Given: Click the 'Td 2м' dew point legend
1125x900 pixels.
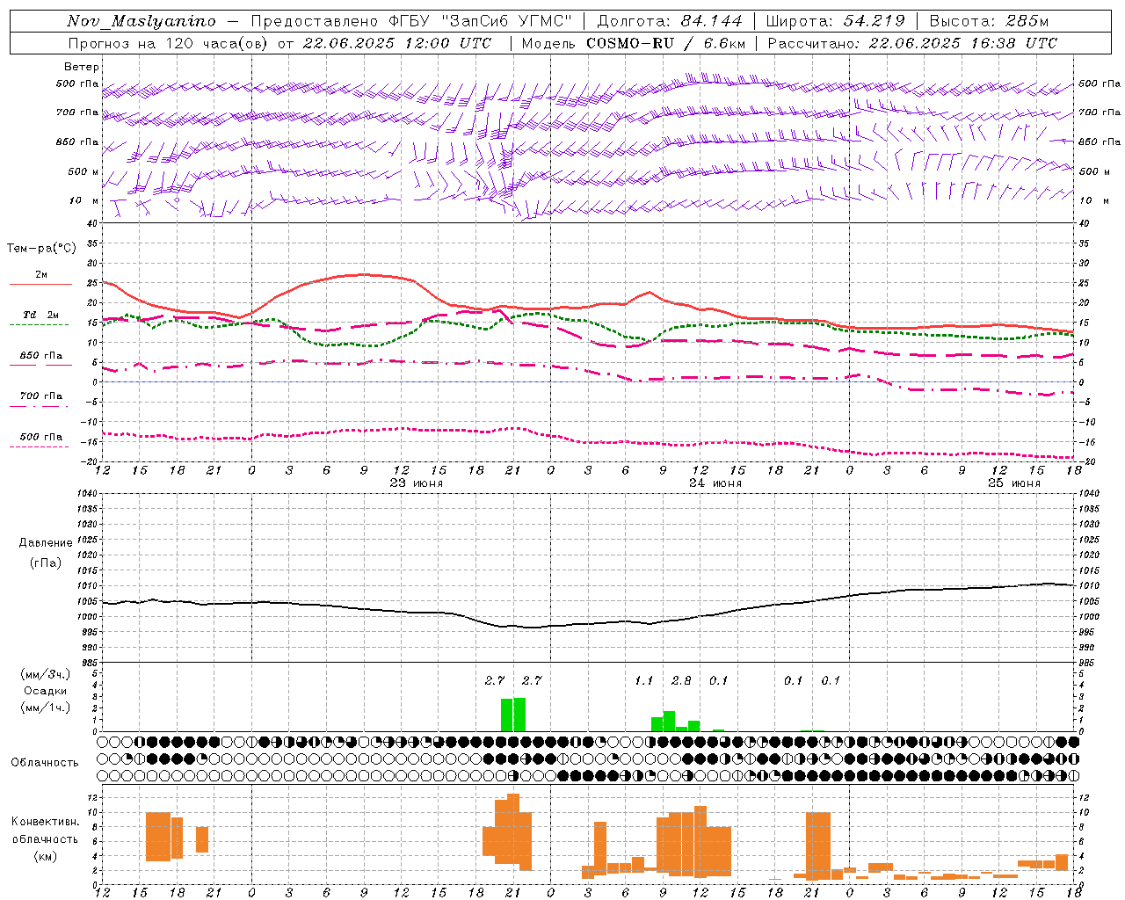Looking at the screenshot, I should (x=41, y=315).
